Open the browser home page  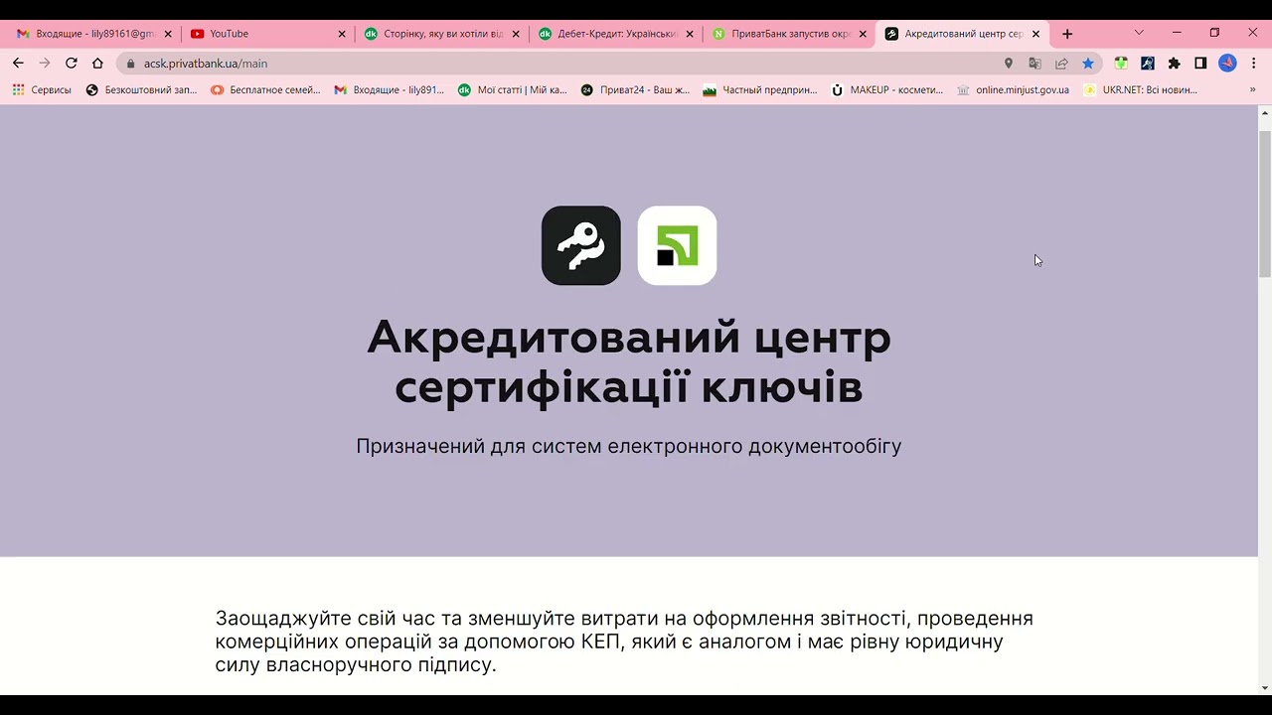[97, 63]
